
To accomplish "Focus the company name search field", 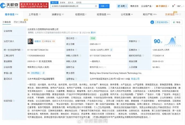I will 72,6.
